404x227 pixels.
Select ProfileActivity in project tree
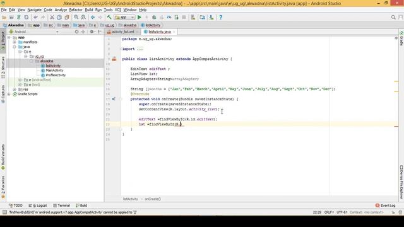[x=56, y=75]
